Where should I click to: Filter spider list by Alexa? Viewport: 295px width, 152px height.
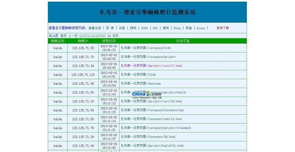coord(201,28)
